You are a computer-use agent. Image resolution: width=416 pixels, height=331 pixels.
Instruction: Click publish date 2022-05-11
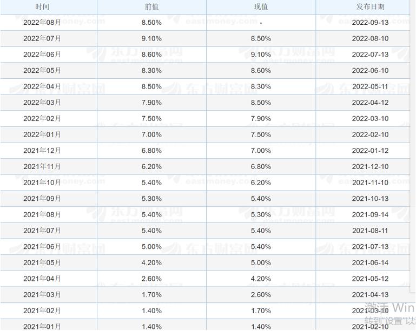click(370, 86)
